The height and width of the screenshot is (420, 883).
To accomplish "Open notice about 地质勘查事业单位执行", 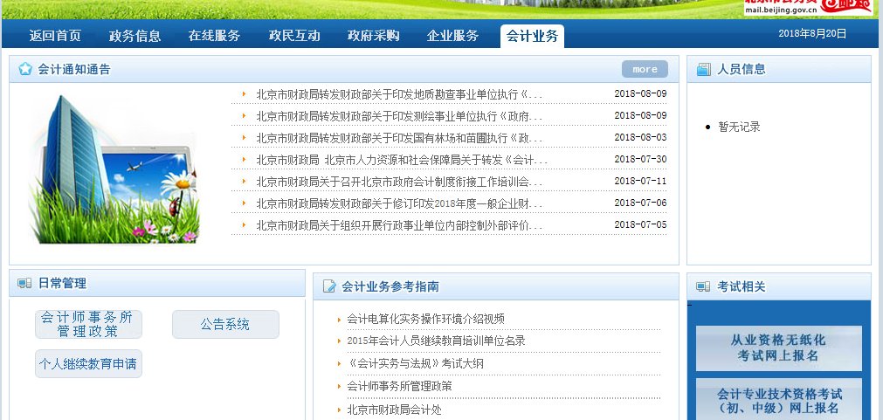I will [x=399, y=94].
